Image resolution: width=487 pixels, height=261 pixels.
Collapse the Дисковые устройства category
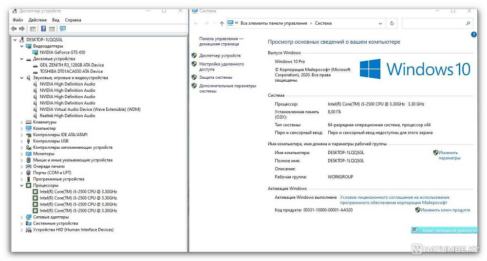click(x=22, y=59)
